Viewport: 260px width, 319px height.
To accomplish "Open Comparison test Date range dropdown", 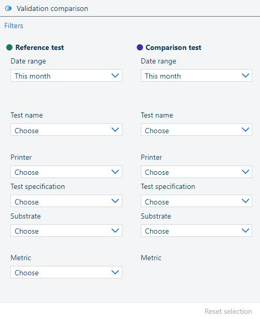I will point(197,75).
